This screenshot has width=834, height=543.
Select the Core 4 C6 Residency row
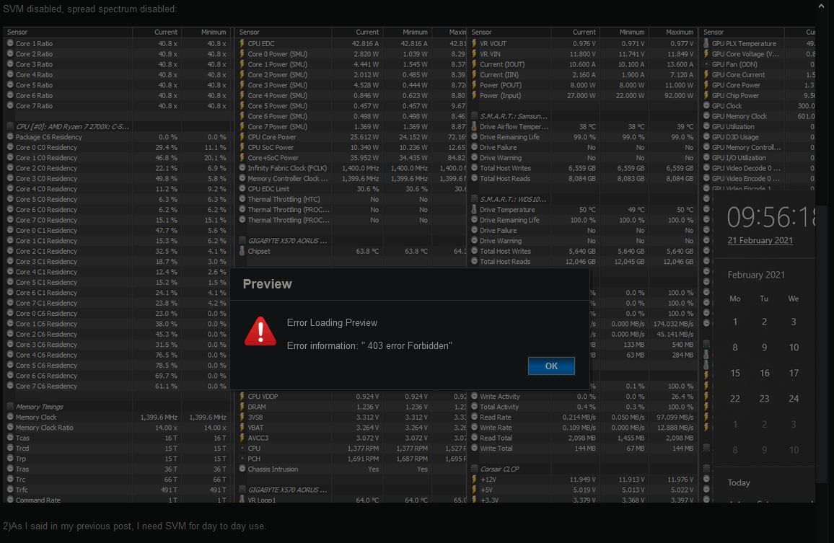[x=117, y=355]
